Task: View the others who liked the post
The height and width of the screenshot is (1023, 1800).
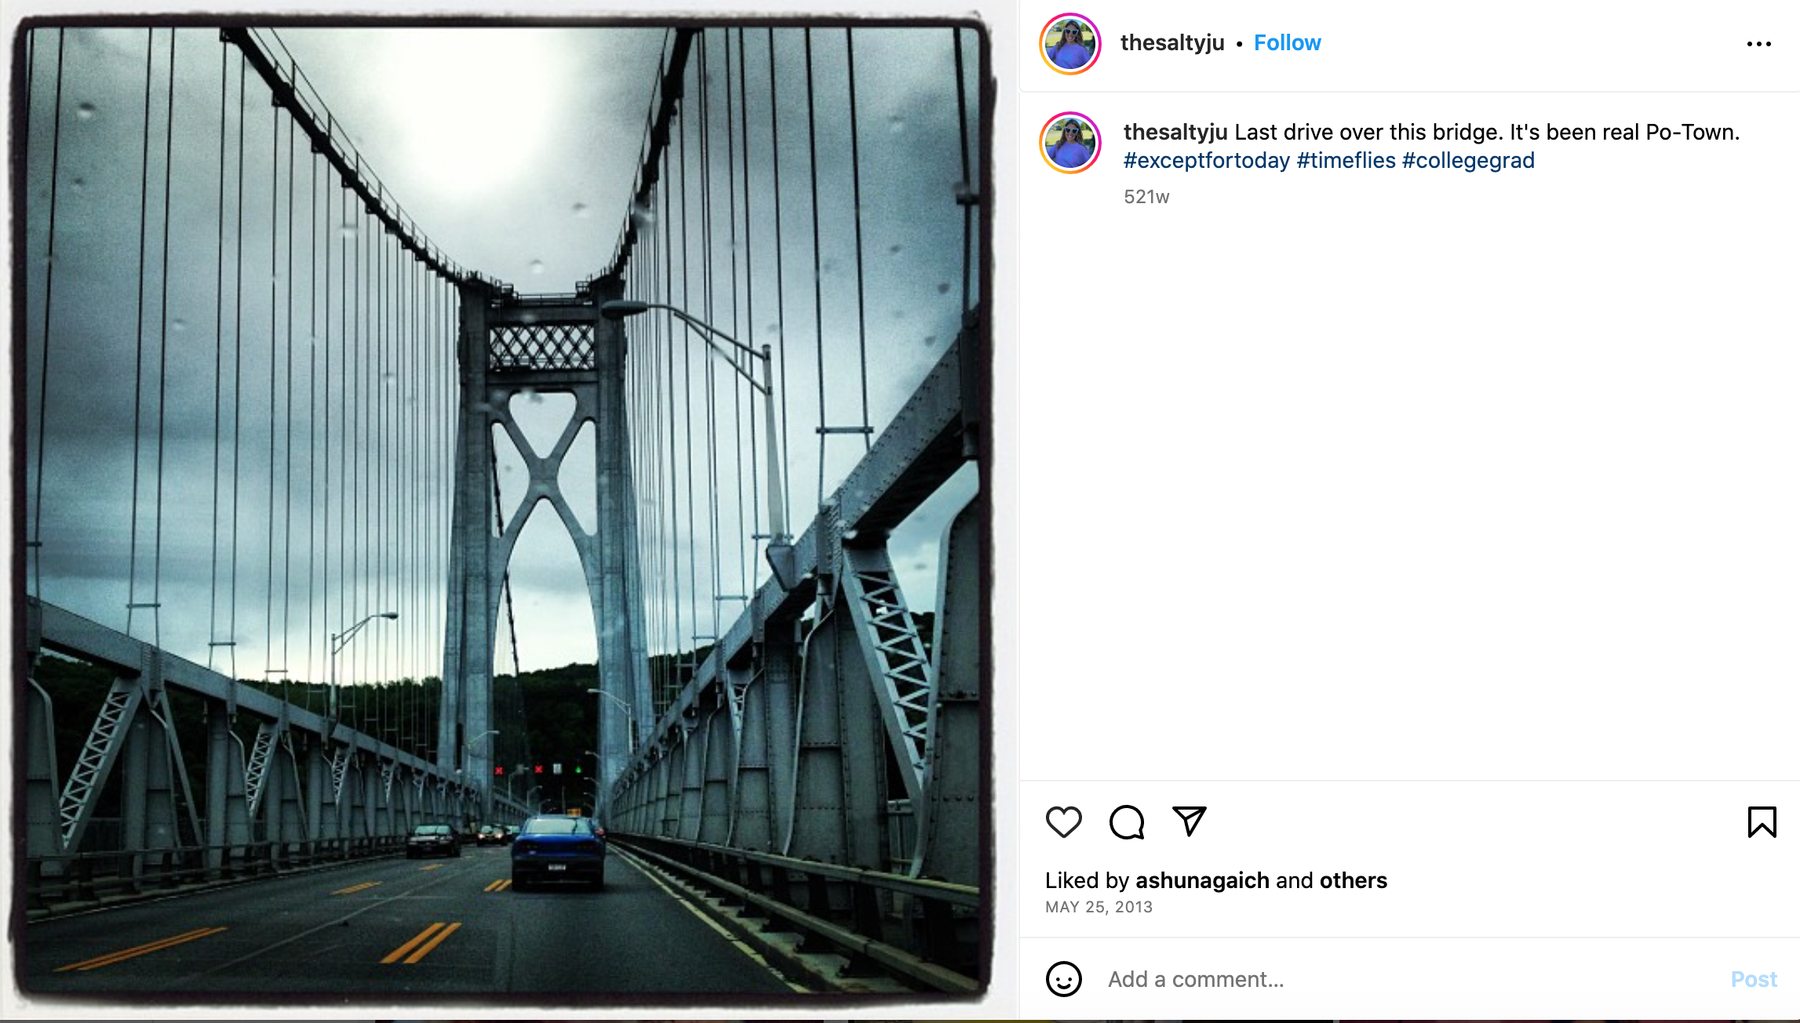Action: pos(1353,880)
